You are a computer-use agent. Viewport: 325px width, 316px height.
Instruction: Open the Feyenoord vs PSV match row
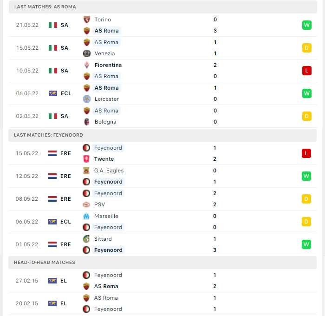(162, 199)
